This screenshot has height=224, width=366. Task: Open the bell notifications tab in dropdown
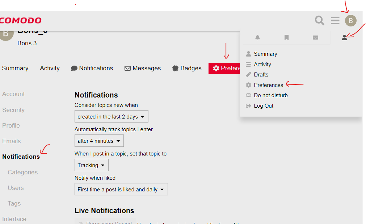click(257, 37)
